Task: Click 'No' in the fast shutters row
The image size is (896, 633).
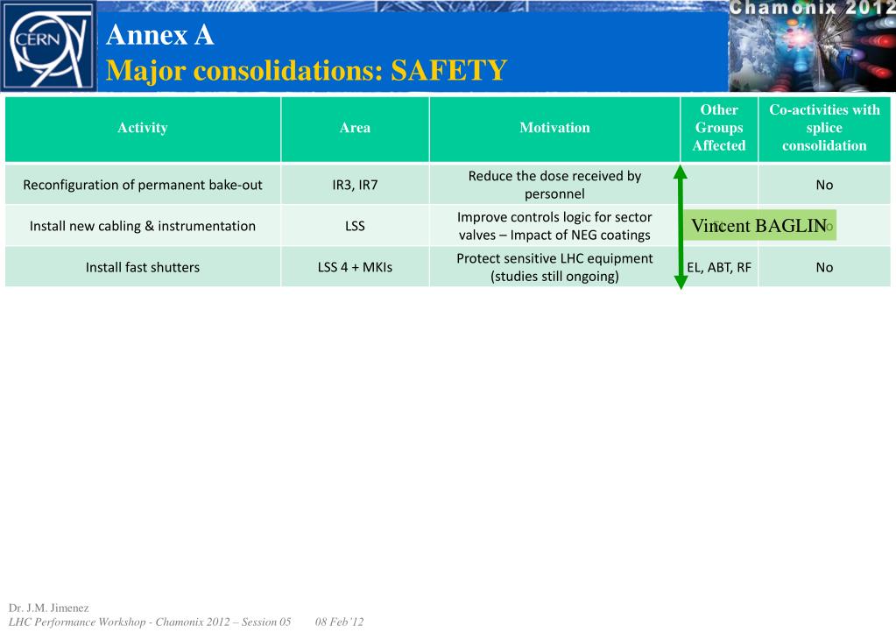Action: tap(824, 267)
